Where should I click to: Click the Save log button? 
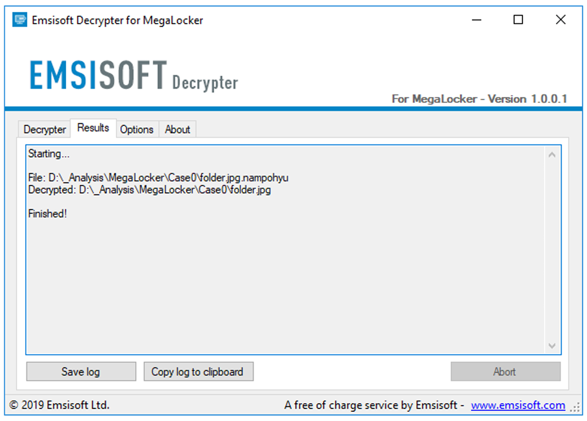[x=81, y=371]
